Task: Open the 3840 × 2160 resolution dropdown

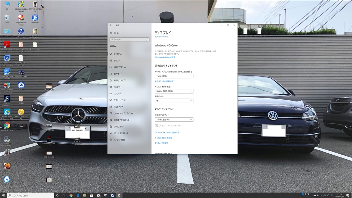Action: click(x=174, y=91)
